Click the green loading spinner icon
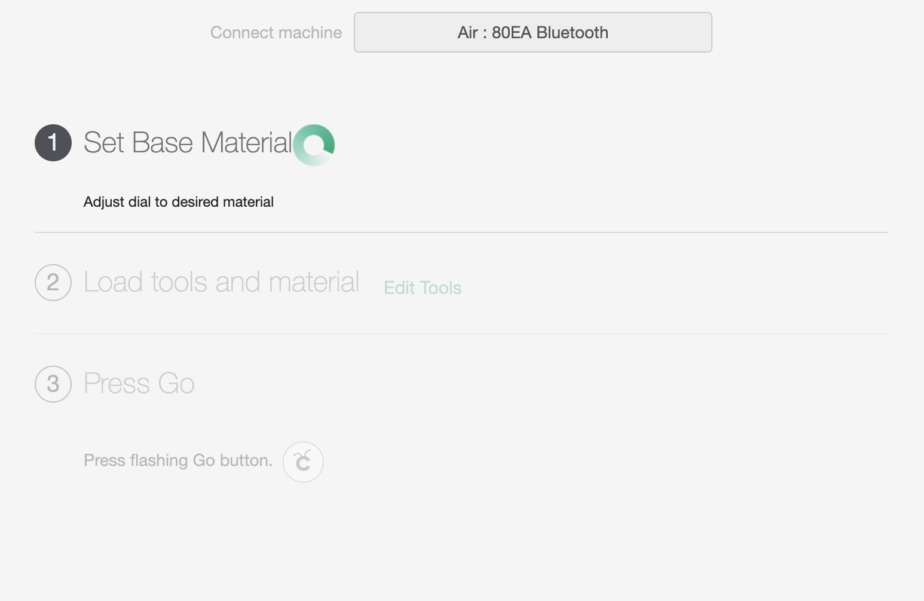 (314, 145)
